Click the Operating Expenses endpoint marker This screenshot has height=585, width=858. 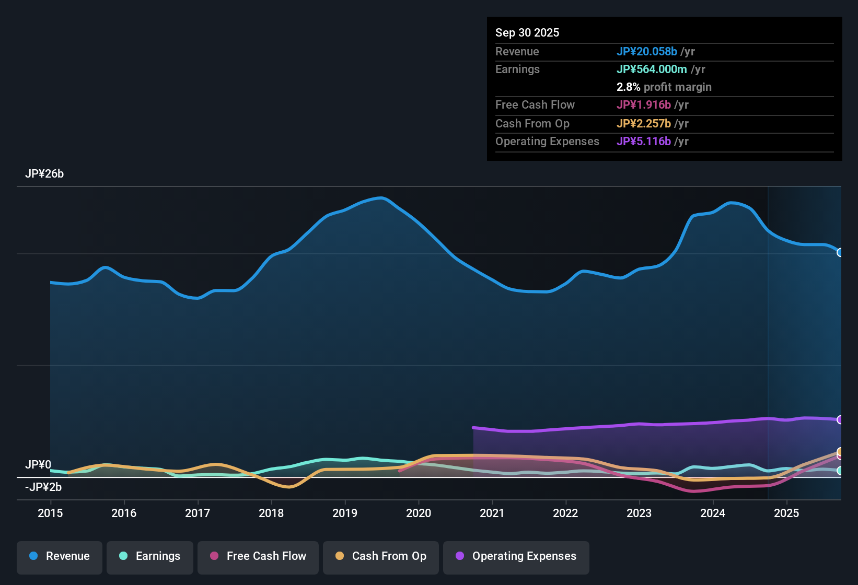[x=840, y=420]
